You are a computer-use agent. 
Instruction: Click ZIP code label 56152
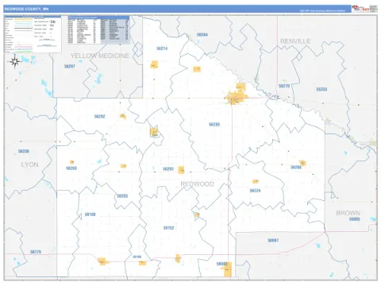pyautogui.click(x=168, y=228)
